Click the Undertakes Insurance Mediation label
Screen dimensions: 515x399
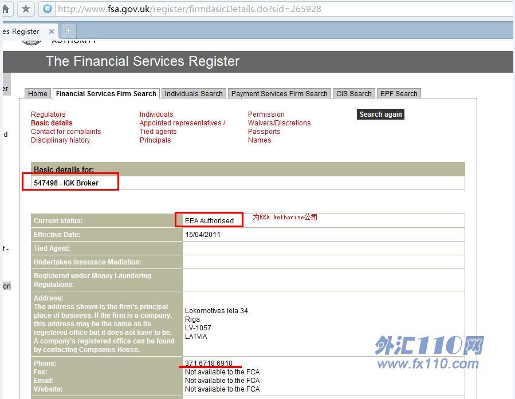pos(88,262)
